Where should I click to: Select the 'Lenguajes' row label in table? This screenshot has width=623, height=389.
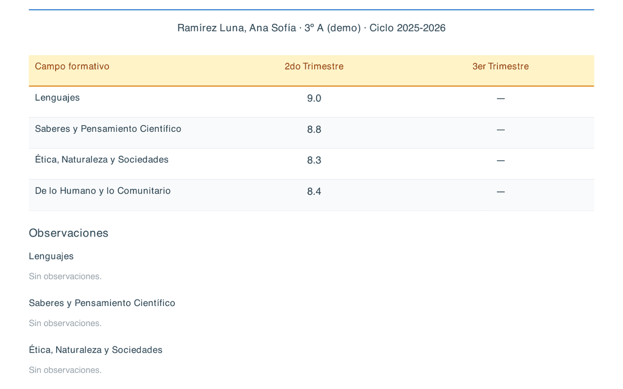(x=57, y=98)
